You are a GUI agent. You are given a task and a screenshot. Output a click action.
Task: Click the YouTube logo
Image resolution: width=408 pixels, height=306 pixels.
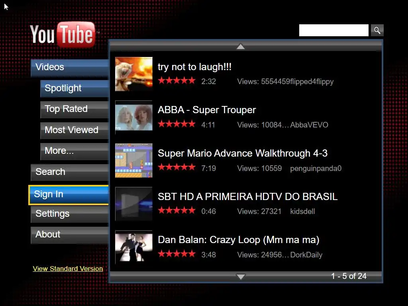(64, 34)
